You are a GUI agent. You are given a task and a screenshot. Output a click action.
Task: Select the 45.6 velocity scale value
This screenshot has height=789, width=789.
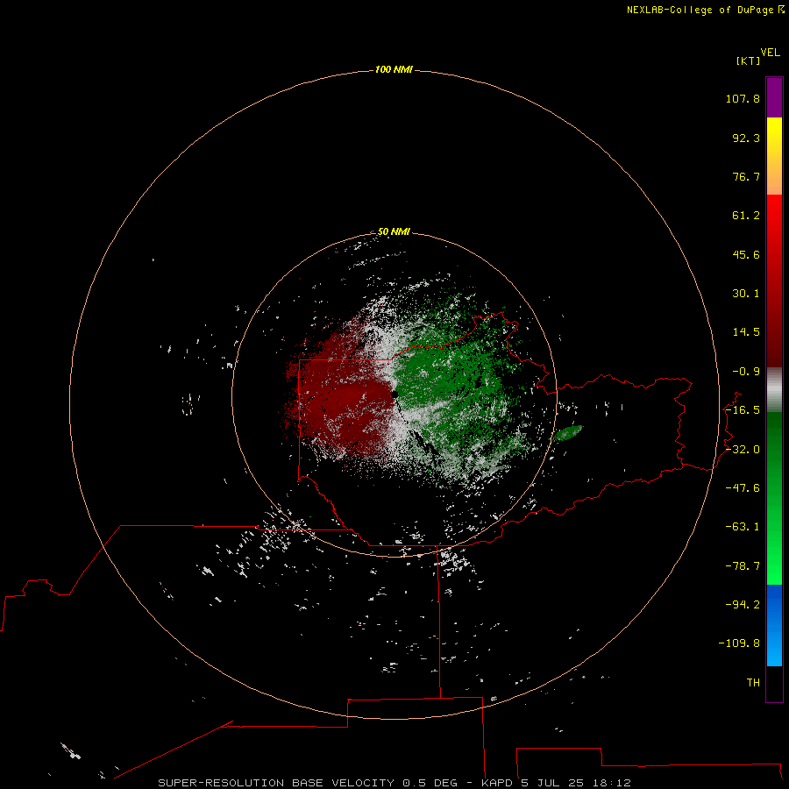pos(746,254)
